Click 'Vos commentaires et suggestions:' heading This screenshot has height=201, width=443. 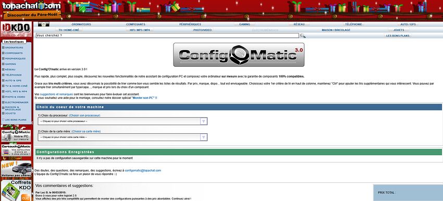tap(65, 186)
